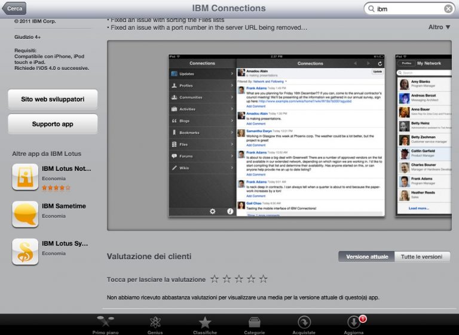Click the © 2011 IBM Corp. text
The image size is (459, 335).
coord(35,21)
